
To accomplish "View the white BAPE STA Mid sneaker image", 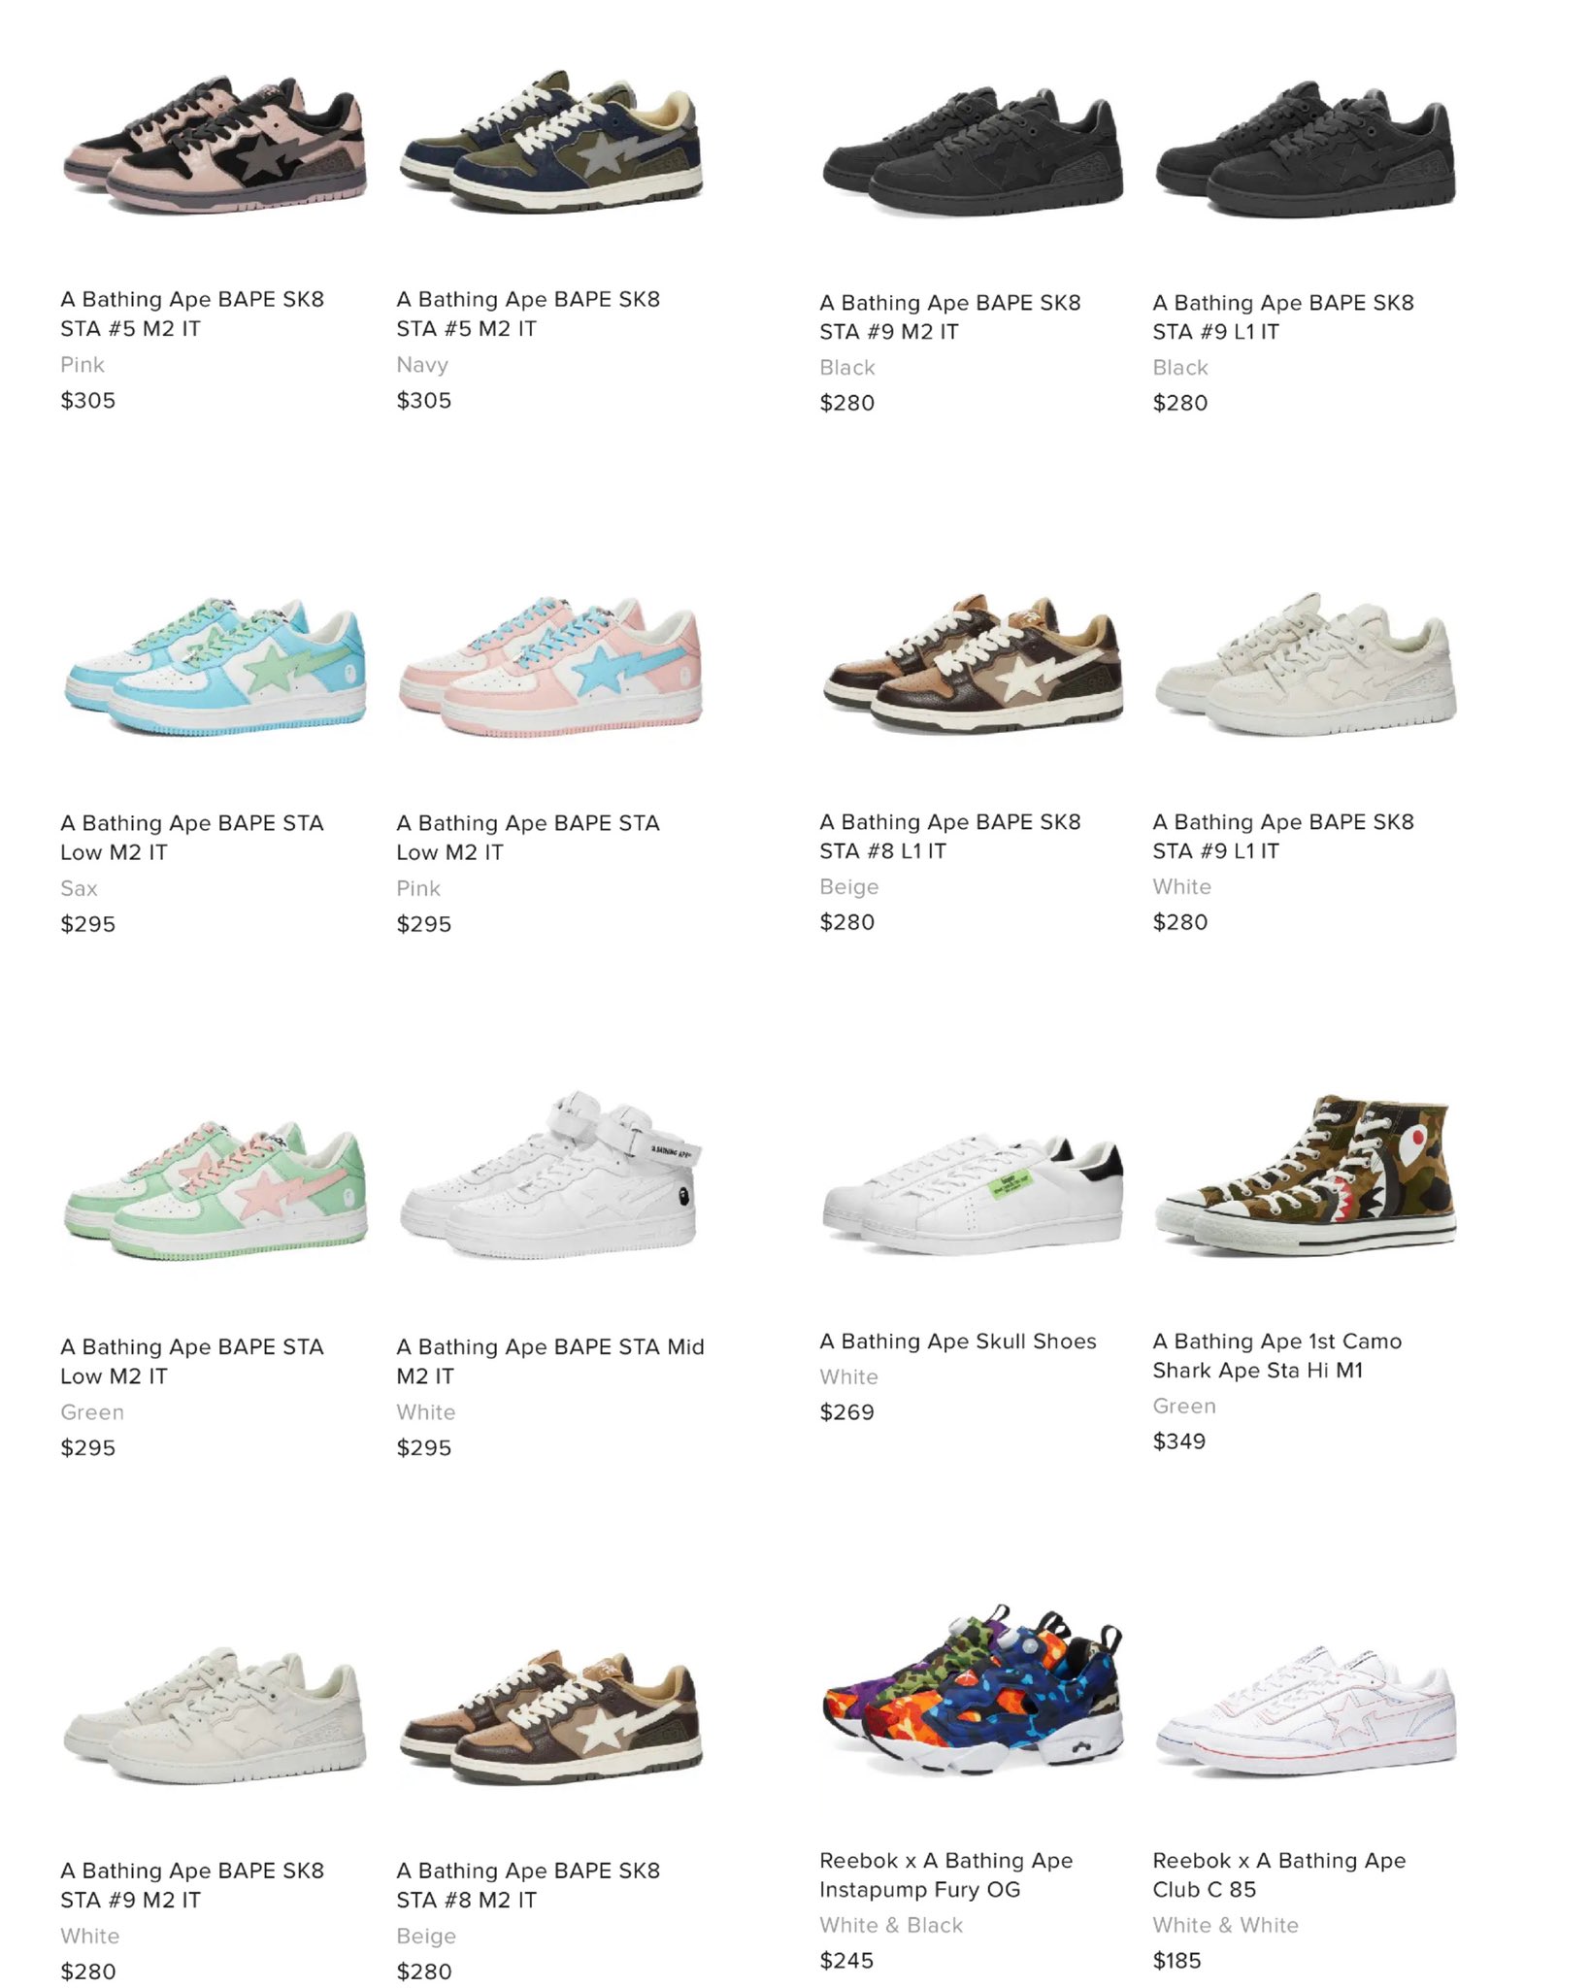I will (x=549, y=1176).
